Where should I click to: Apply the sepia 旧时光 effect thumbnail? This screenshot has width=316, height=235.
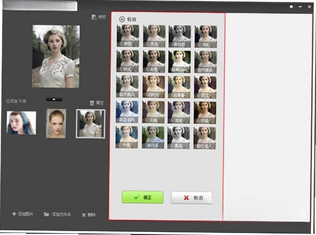click(153, 86)
